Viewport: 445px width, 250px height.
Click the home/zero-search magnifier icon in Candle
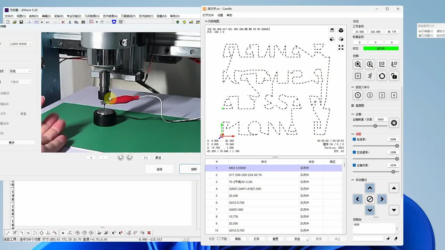pyautogui.click(x=358, y=64)
